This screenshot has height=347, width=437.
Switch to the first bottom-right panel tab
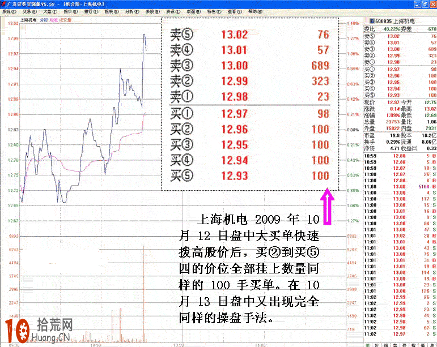tap(368, 344)
